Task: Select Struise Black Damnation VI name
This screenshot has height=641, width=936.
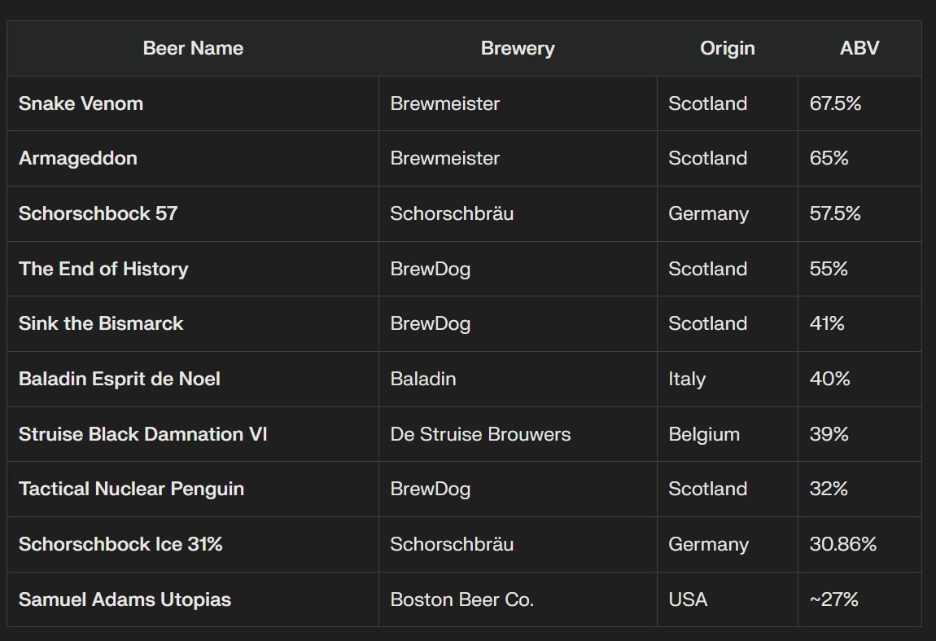Action: [x=142, y=434]
